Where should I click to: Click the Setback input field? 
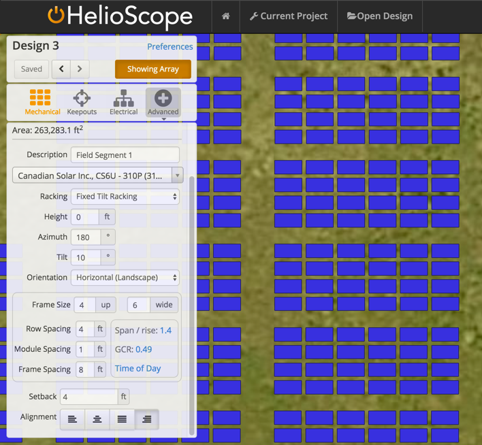click(89, 397)
